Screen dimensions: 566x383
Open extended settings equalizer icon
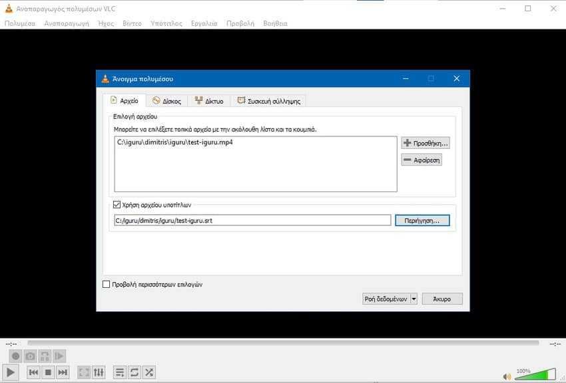(x=99, y=372)
